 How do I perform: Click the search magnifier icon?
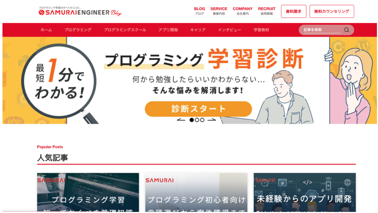tap(346, 30)
